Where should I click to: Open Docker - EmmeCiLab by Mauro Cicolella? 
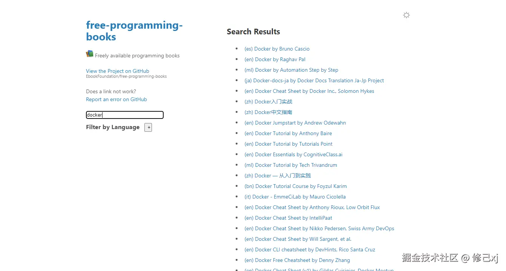pyautogui.click(x=295, y=197)
